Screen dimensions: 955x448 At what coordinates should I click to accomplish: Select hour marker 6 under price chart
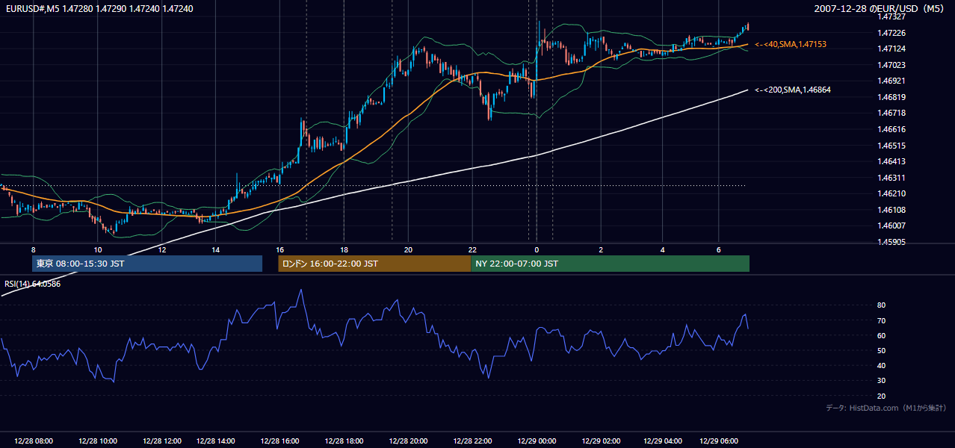coord(718,249)
